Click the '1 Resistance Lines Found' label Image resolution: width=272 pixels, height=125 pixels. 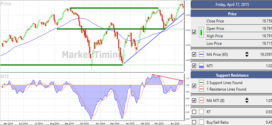pos(226,89)
